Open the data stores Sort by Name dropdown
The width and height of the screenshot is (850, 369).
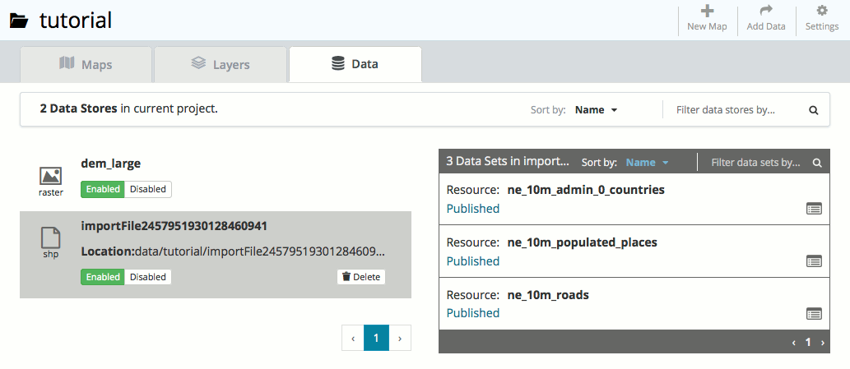(596, 110)
